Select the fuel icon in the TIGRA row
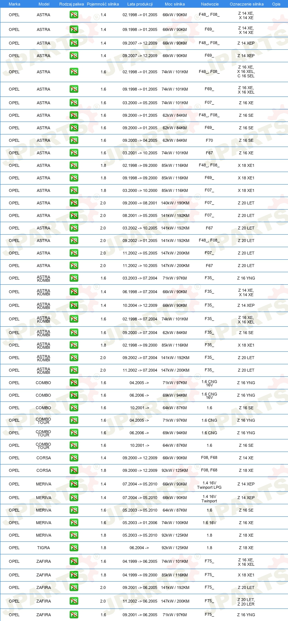This screenshot has width=288, height=621. pyautogui.click(x=74, y=548)
